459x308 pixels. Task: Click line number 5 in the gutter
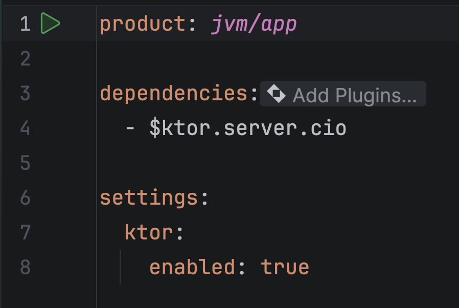coord(25,163)
